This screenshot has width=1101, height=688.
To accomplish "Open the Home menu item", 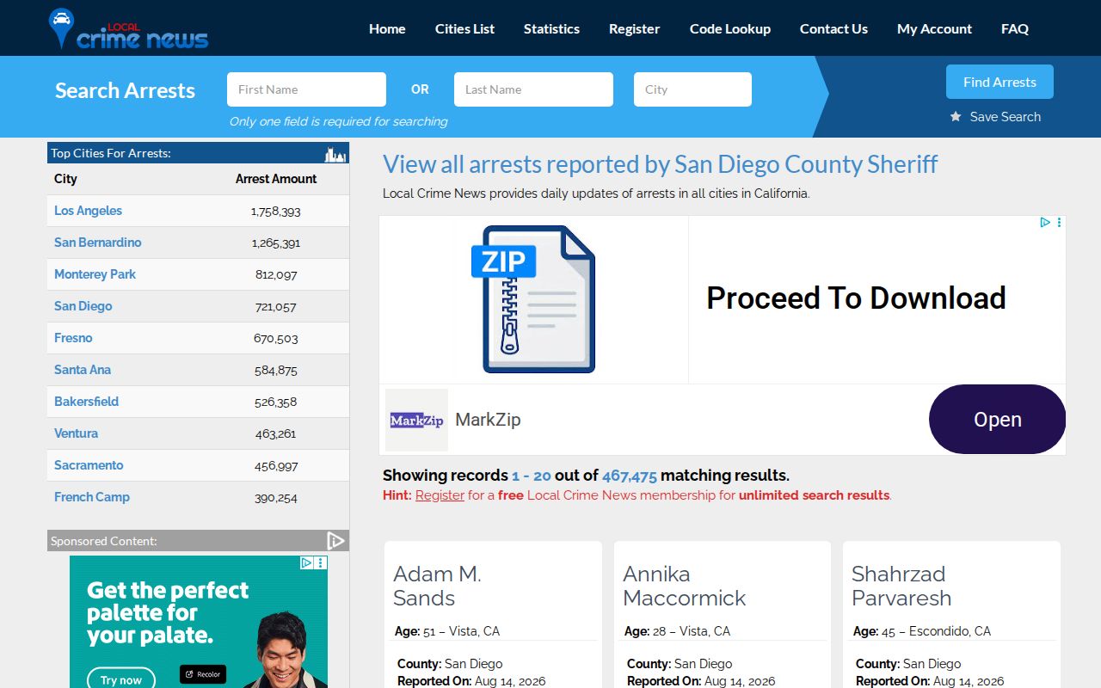I will (x=387, y=28).
